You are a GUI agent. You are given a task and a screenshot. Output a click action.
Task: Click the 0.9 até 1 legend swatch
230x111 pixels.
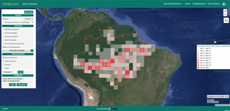(198, 68)
